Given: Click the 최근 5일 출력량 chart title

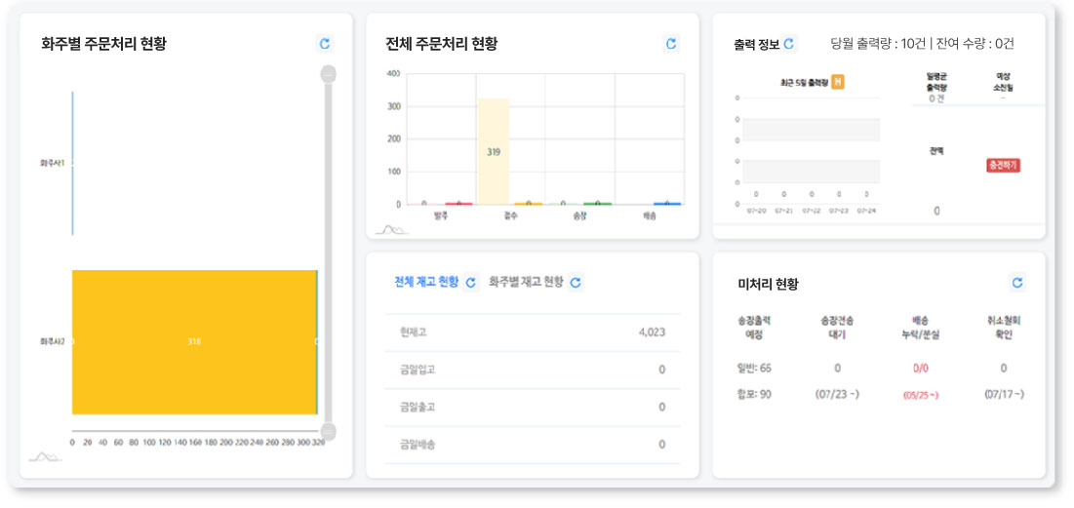Looking at the screenshot, I should click(x=804, y=83).
